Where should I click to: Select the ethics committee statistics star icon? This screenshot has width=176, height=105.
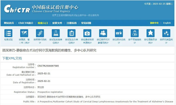(x=150, y=33)
